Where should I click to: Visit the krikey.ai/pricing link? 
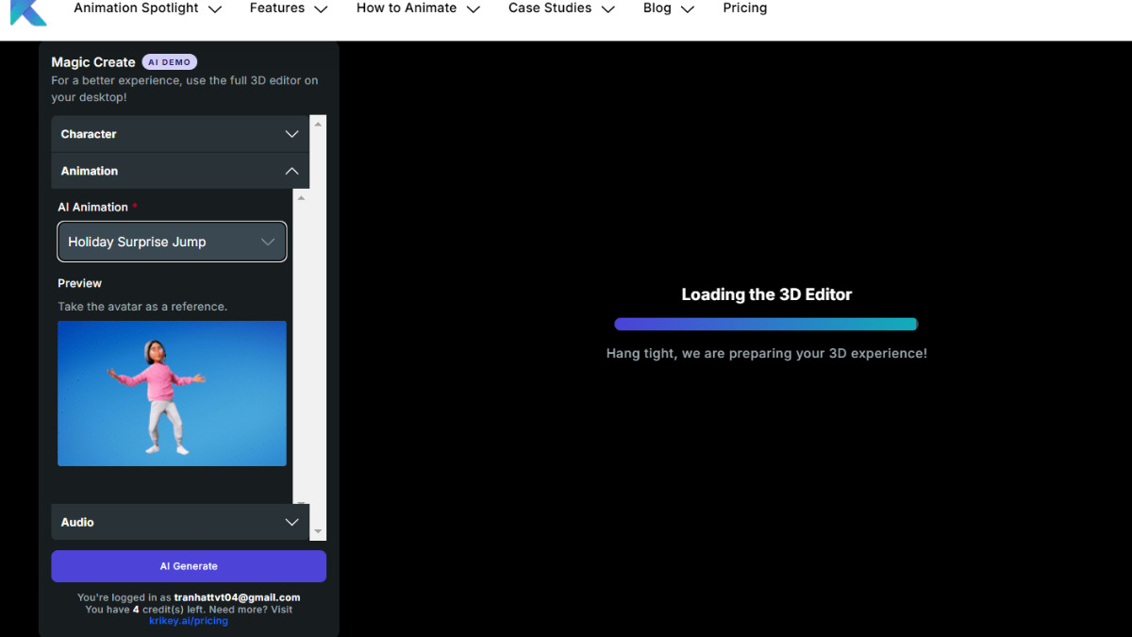click(x=189, y=621)
